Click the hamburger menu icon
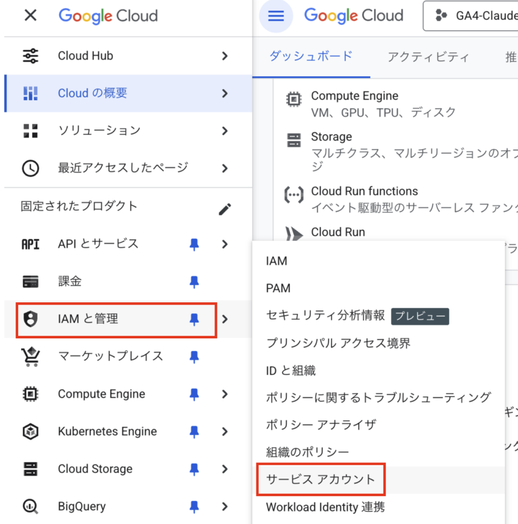 pos(276,16)
